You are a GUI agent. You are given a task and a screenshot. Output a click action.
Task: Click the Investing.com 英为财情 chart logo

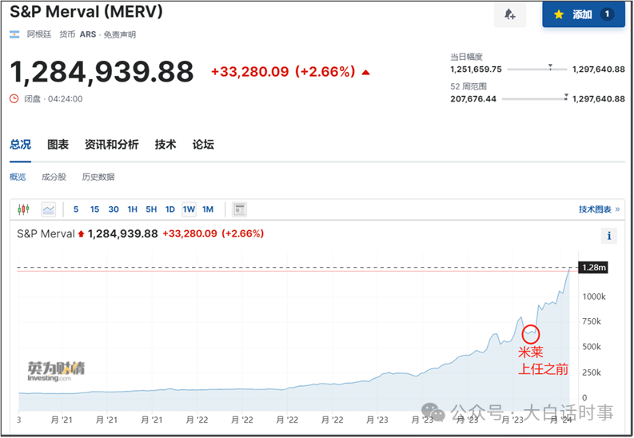tap(55, 372)
